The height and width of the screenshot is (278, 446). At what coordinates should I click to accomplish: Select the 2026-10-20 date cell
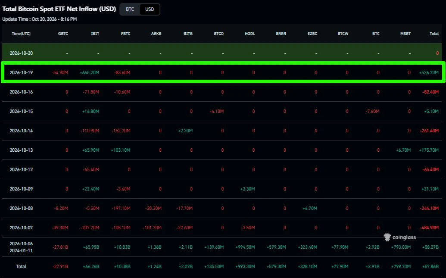point(22,53)
